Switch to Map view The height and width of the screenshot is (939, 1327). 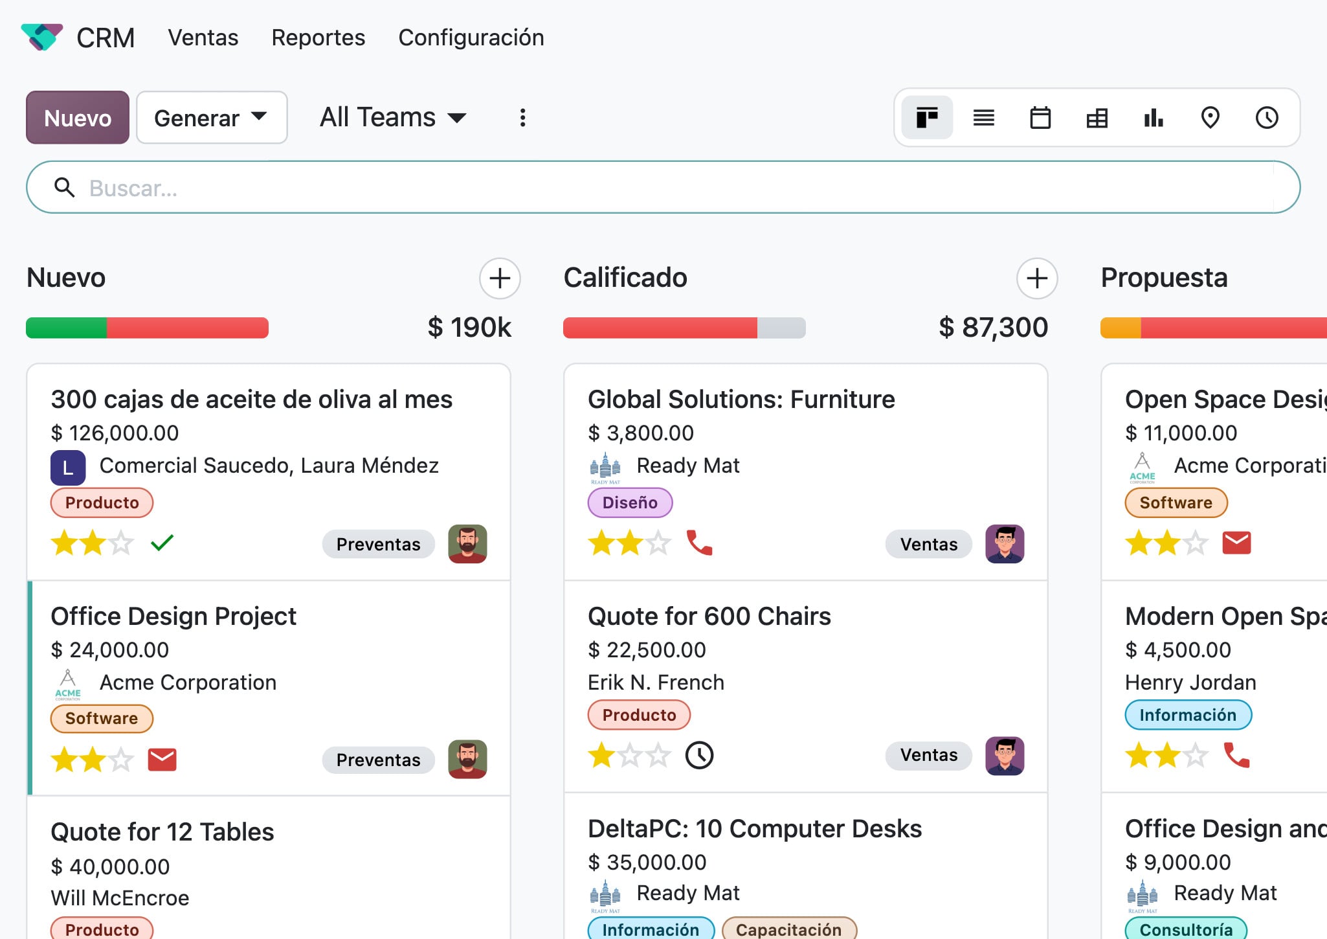point(1210,118)
